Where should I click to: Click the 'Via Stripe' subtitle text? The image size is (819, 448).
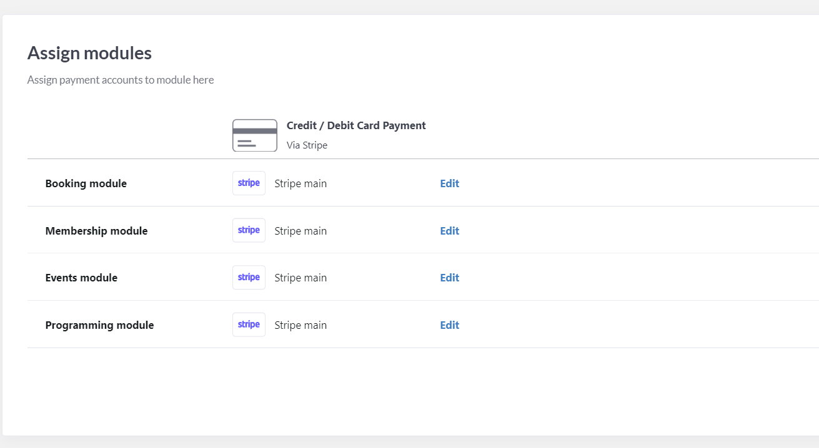[307, 145]
